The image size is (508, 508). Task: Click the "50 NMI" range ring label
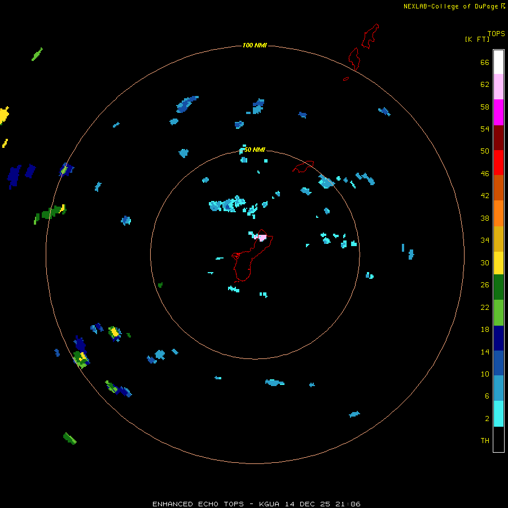[255, 150]
